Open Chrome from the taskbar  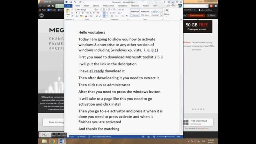53,141
